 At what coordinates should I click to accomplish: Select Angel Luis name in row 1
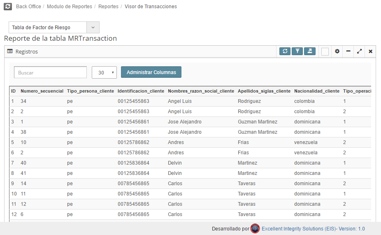click(x=179, y=101)
